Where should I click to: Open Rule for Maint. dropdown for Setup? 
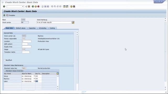coord(34,76)
